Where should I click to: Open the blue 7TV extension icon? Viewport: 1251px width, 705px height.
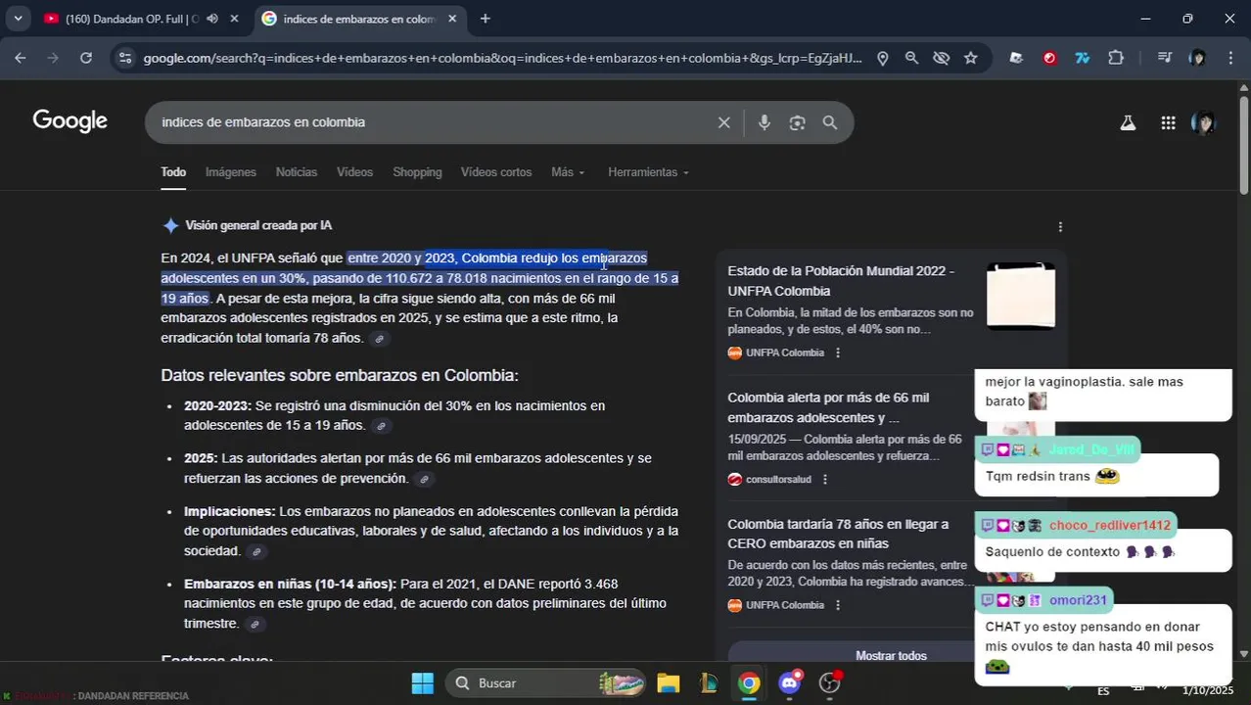pos(1083,58)
